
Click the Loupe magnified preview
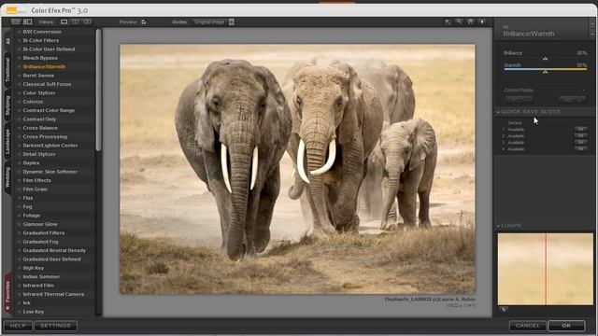[546, 269]
